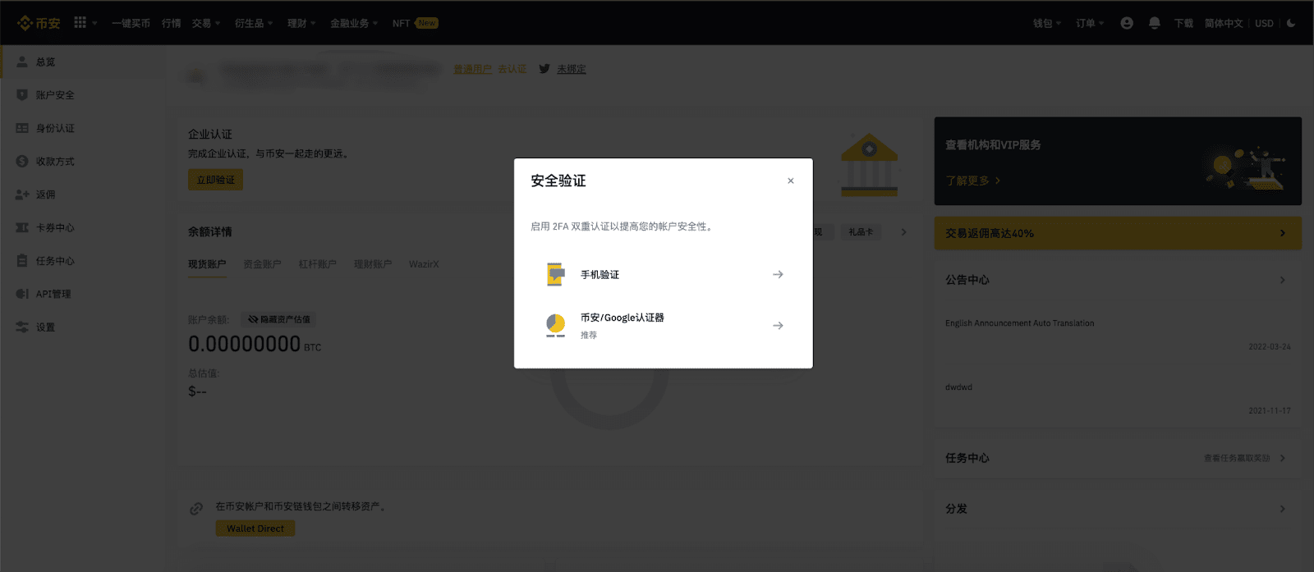1314x572 pixels.
Task: Click 了解更多 in VIP banner
Action: [972, 181]
